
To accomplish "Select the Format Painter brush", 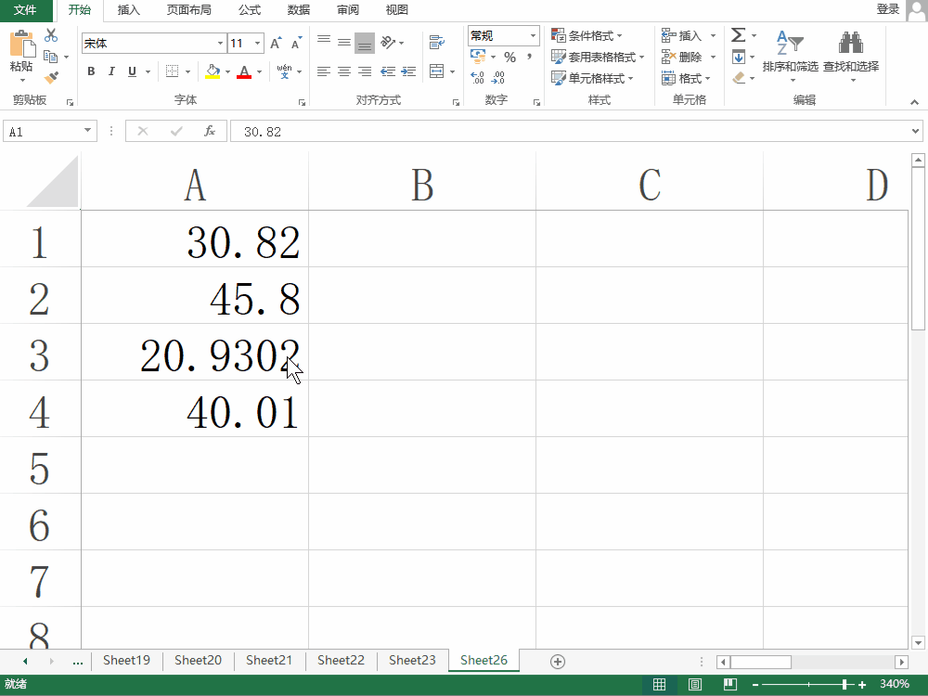I will point(51,78).
